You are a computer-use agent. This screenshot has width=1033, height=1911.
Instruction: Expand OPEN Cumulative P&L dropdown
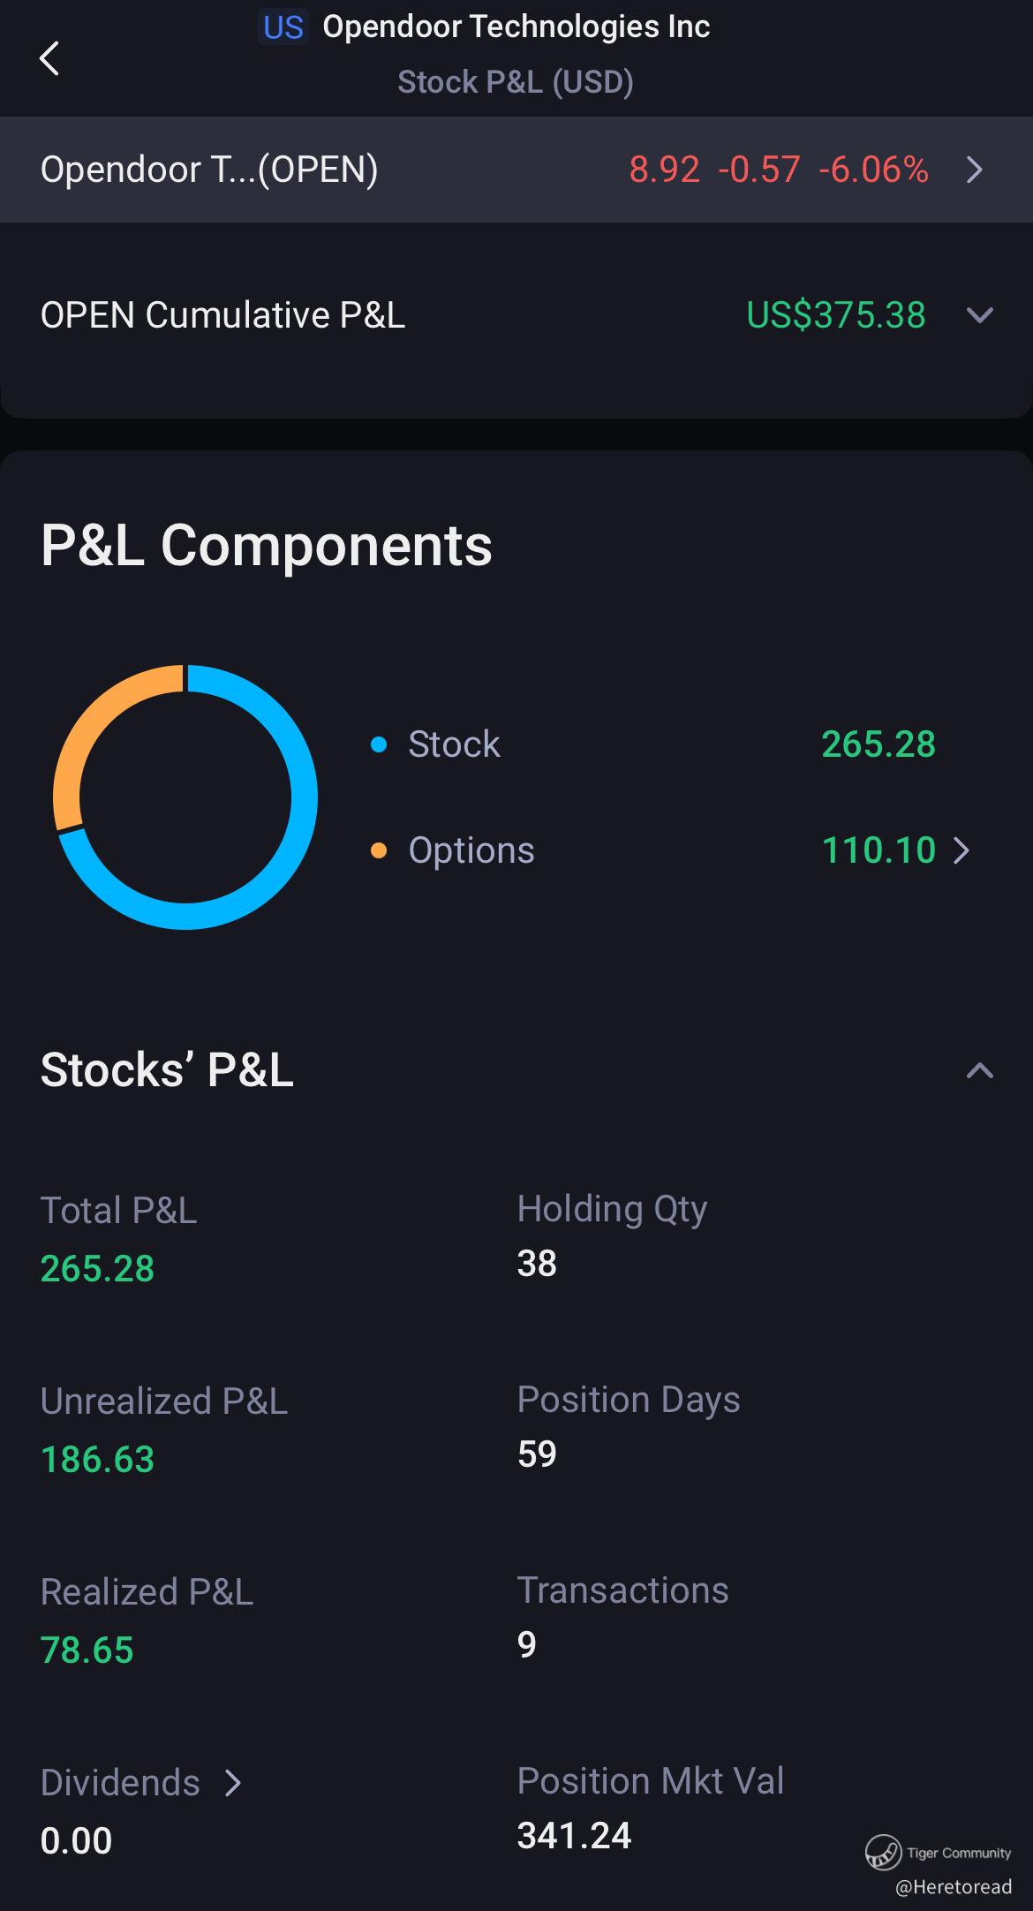980,315
